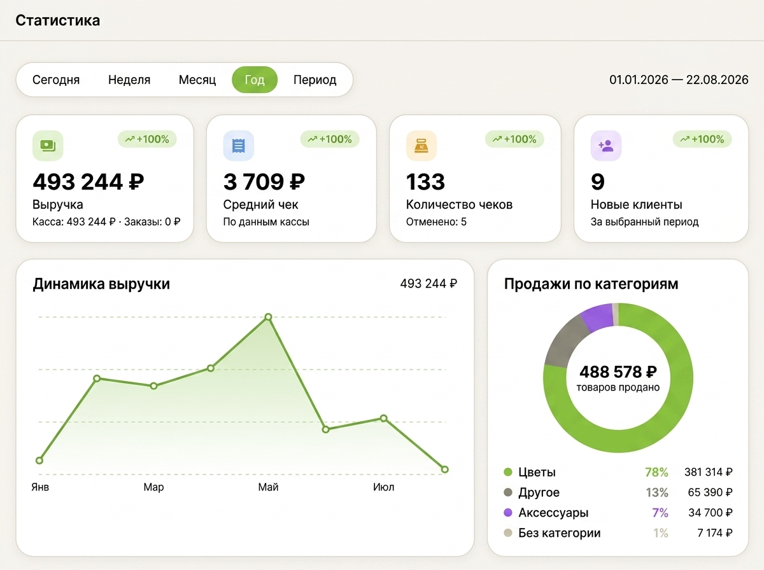
Task: Click the June data point on chart
Action: tap(325, 429)
